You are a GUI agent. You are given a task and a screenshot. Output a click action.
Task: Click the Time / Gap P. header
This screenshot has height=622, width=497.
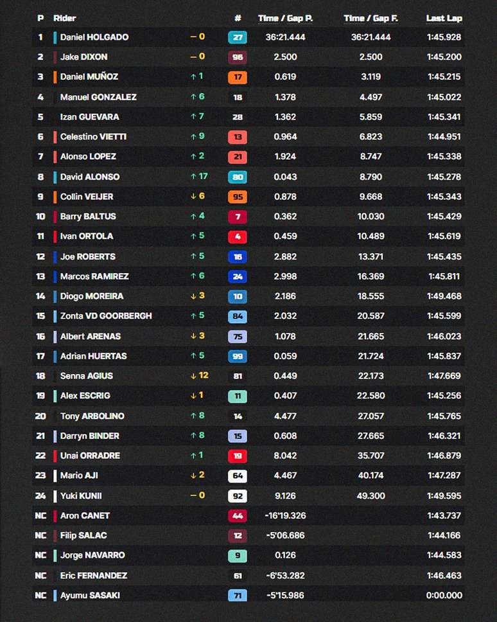[x=285, y=18]
